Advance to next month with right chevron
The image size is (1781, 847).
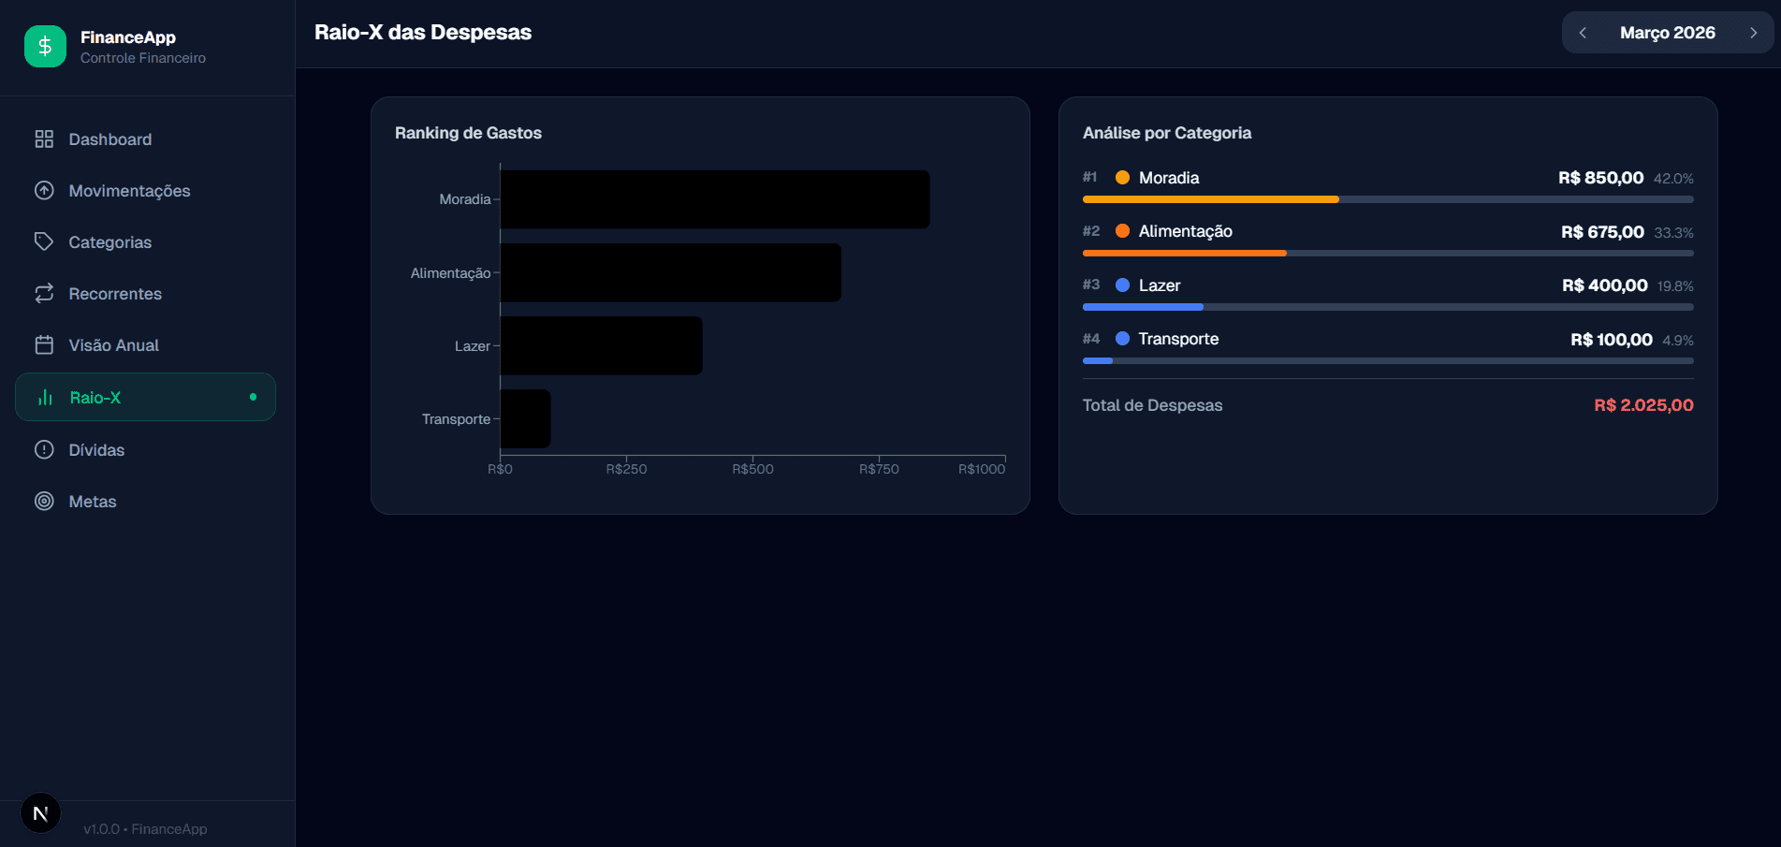[x=1754, y=32]
